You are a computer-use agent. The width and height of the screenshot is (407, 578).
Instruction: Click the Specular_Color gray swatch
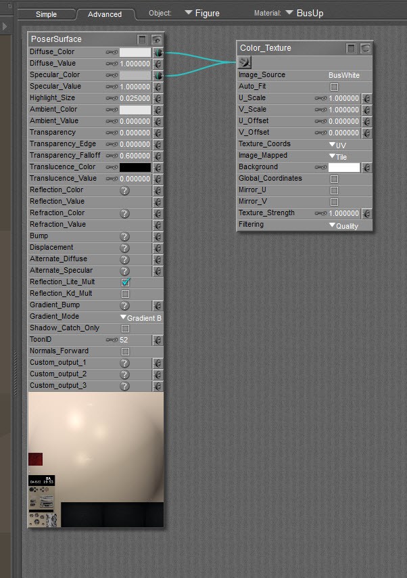pos(135,75)
